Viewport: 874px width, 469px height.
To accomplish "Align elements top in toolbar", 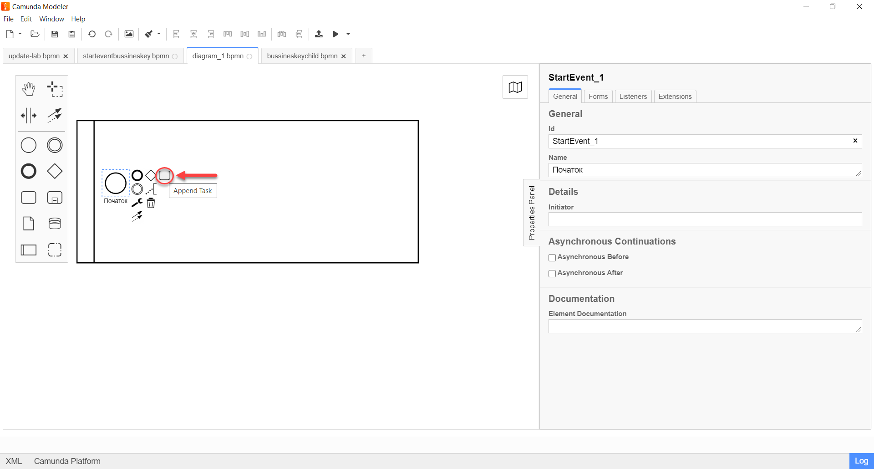I will pyautogui.click(x=228, y=34).
